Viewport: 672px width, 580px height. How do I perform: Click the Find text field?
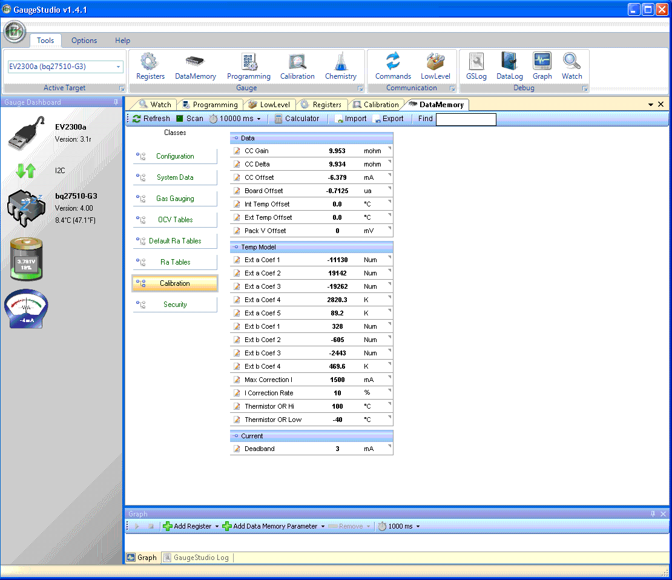point(466,119)
